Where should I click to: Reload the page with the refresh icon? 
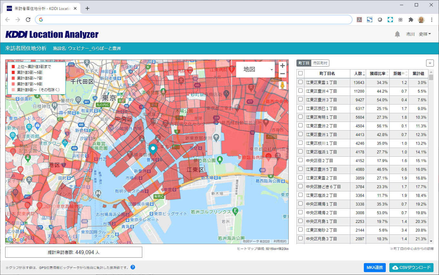[x=28, y=20]
